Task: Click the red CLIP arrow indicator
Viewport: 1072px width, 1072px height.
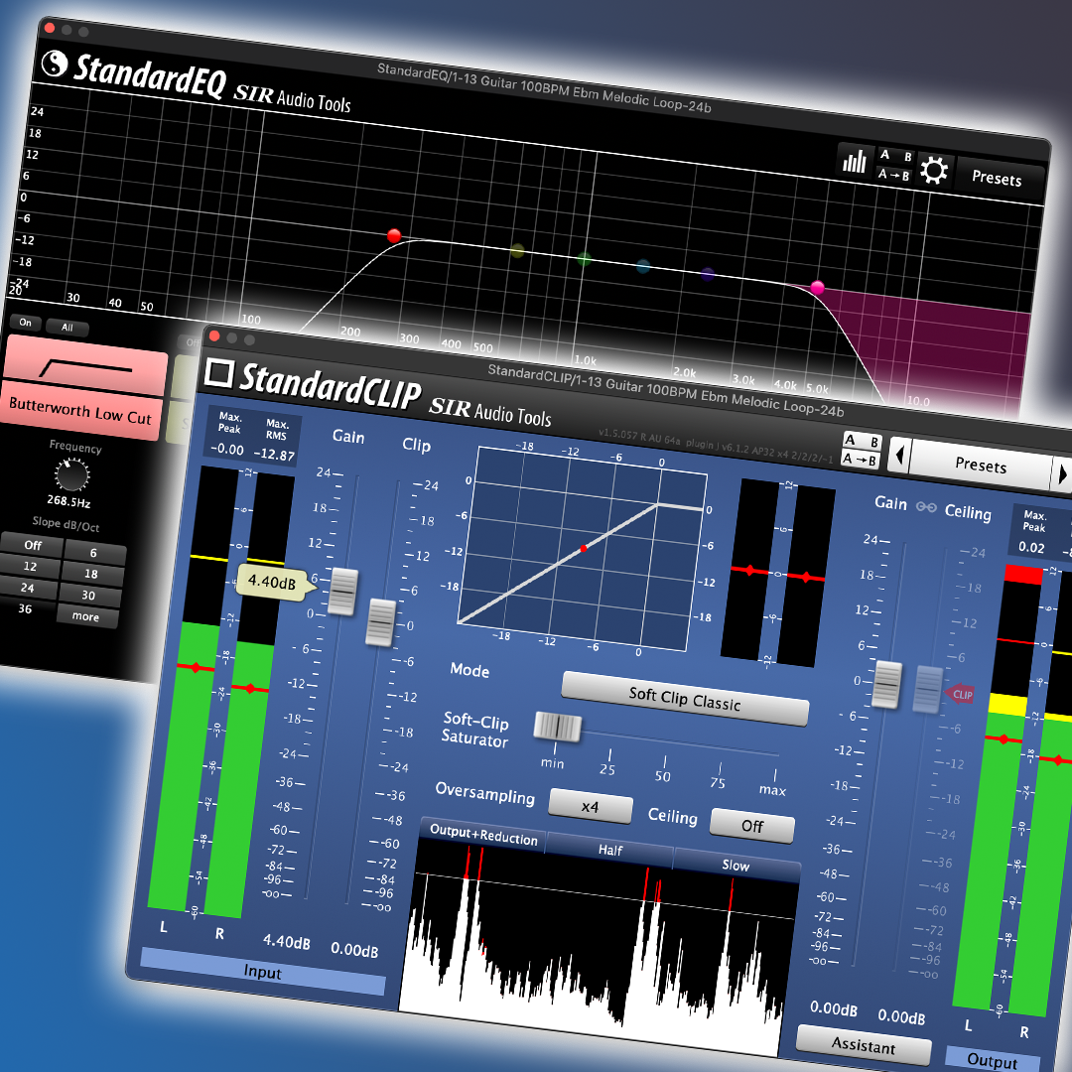Action: [959, 694]
